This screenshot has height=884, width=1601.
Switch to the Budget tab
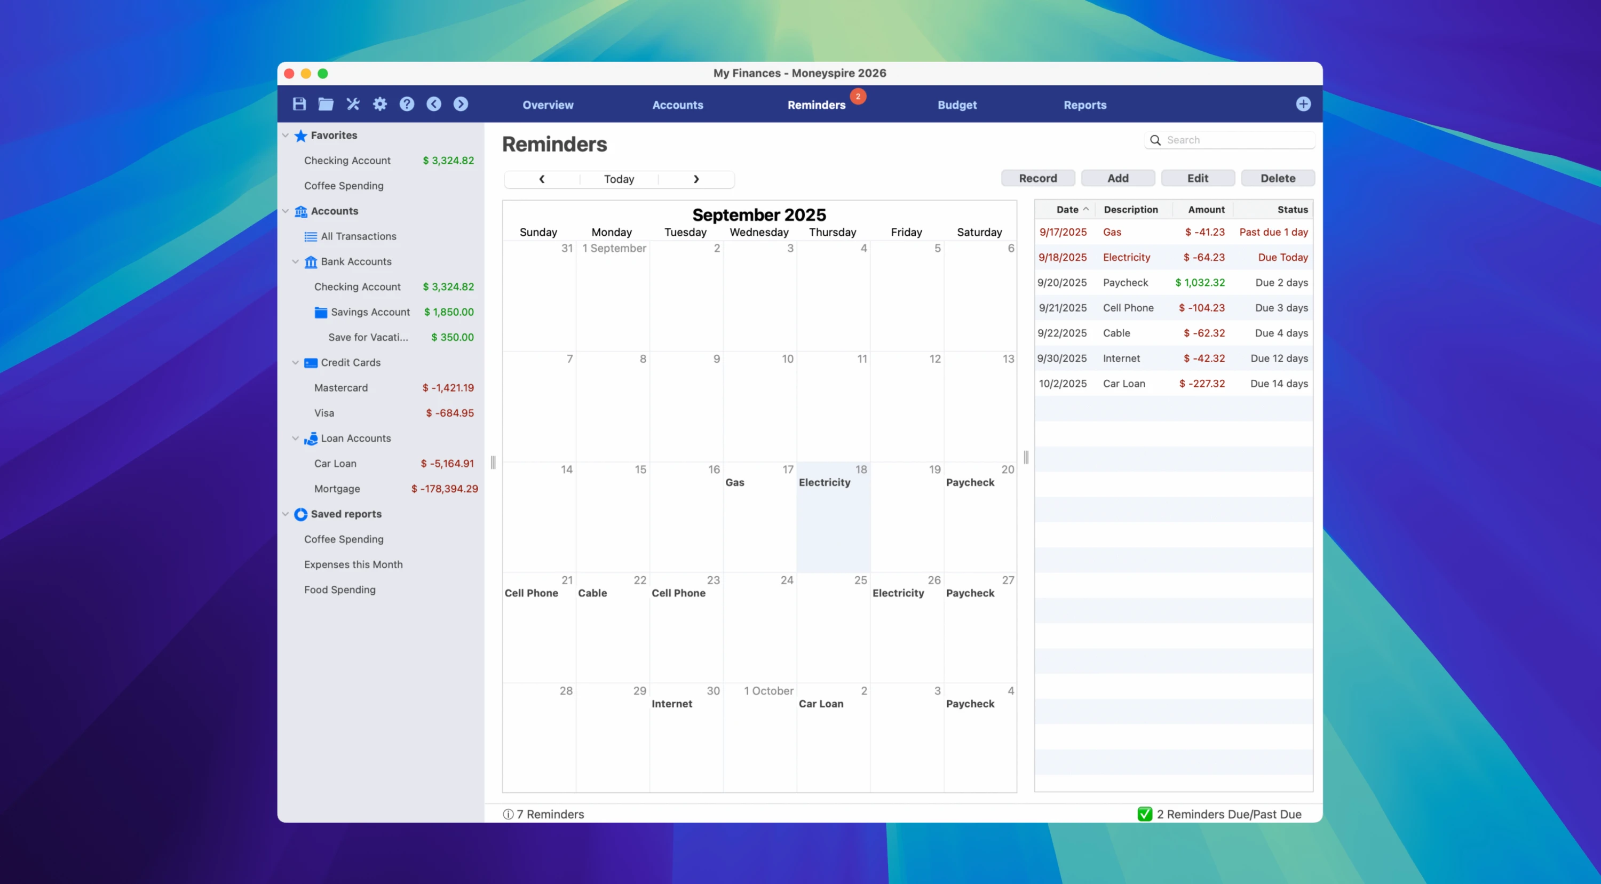click(956, 105)
